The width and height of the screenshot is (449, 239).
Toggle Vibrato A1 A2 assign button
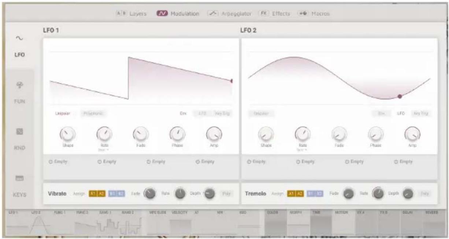[x=97, y=193]
